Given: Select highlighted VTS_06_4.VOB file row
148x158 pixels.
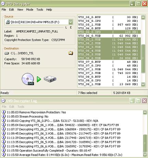Looking at the screenshot, I should [109, 51].
